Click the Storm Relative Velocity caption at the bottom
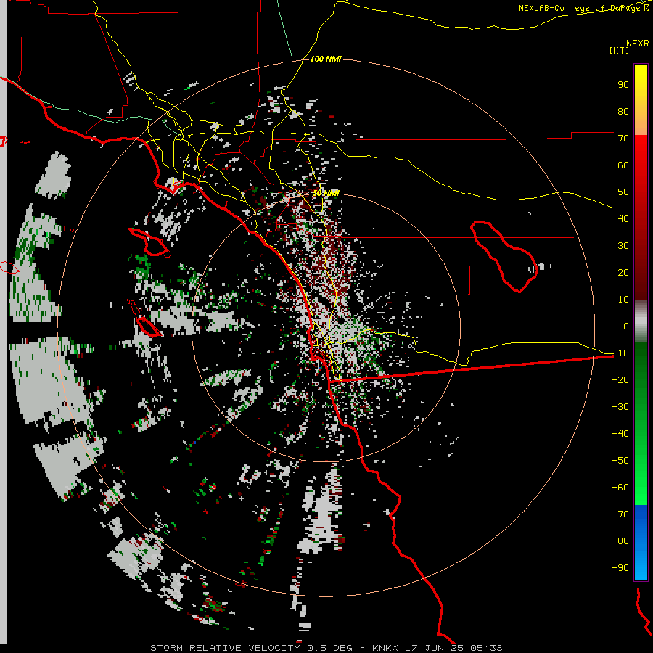Viewport: 653px width, 653px height. pyautogui.click(x=326, y=648)
